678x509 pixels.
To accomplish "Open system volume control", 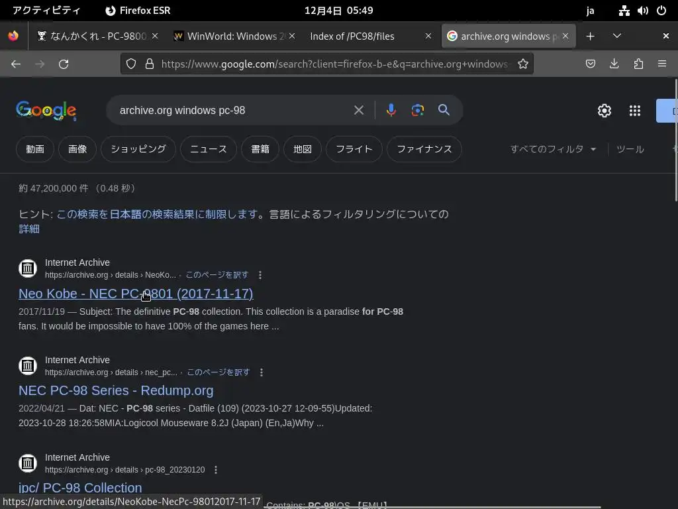I will click(x=642, y=11).
